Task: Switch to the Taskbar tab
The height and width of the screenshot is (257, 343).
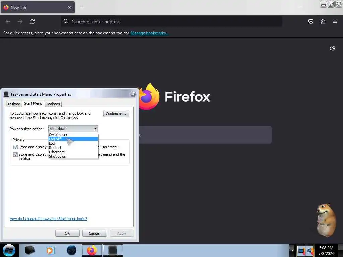Action: [14, 104]
